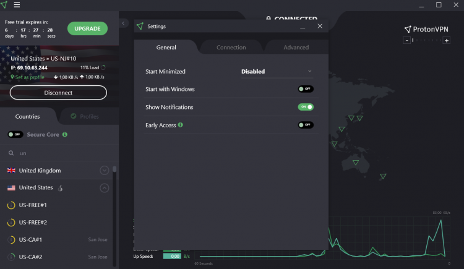The width and height of the screenshot is (464, 269).
Task: Click the IP address 69.10.63.244
Action: (x=32, y=68)
